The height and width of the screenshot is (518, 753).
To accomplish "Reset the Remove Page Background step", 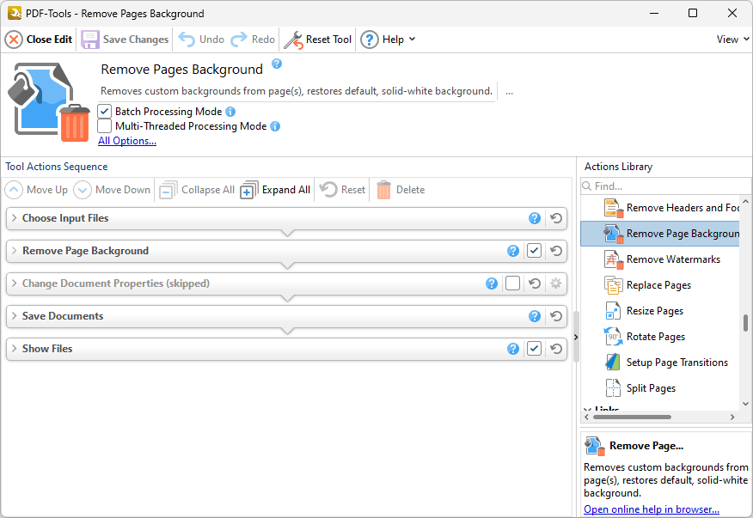I will [x=556, y=251].
